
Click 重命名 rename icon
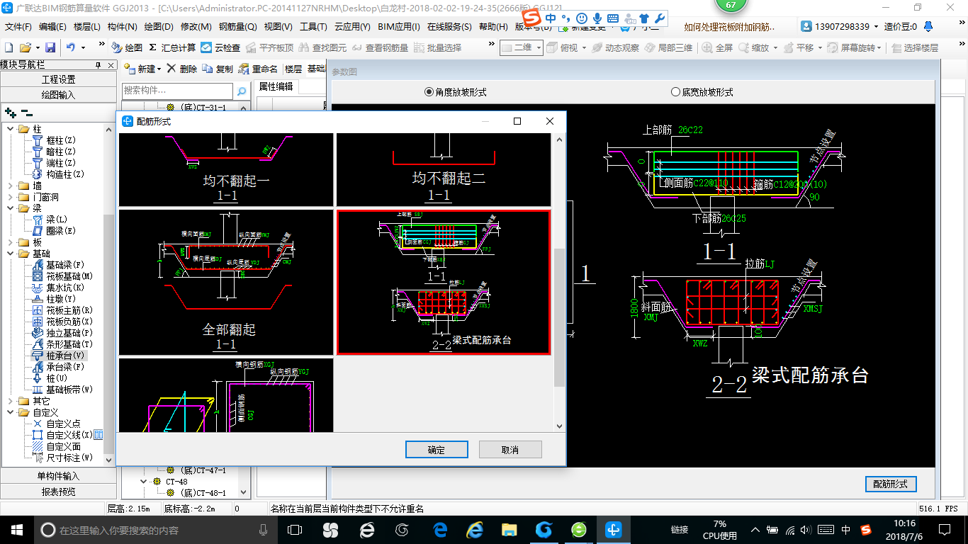258,69
